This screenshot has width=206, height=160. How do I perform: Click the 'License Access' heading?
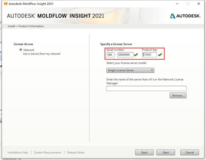point(23,44)
